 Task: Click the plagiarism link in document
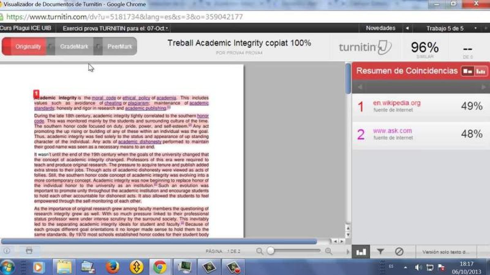tap(138, 103)
